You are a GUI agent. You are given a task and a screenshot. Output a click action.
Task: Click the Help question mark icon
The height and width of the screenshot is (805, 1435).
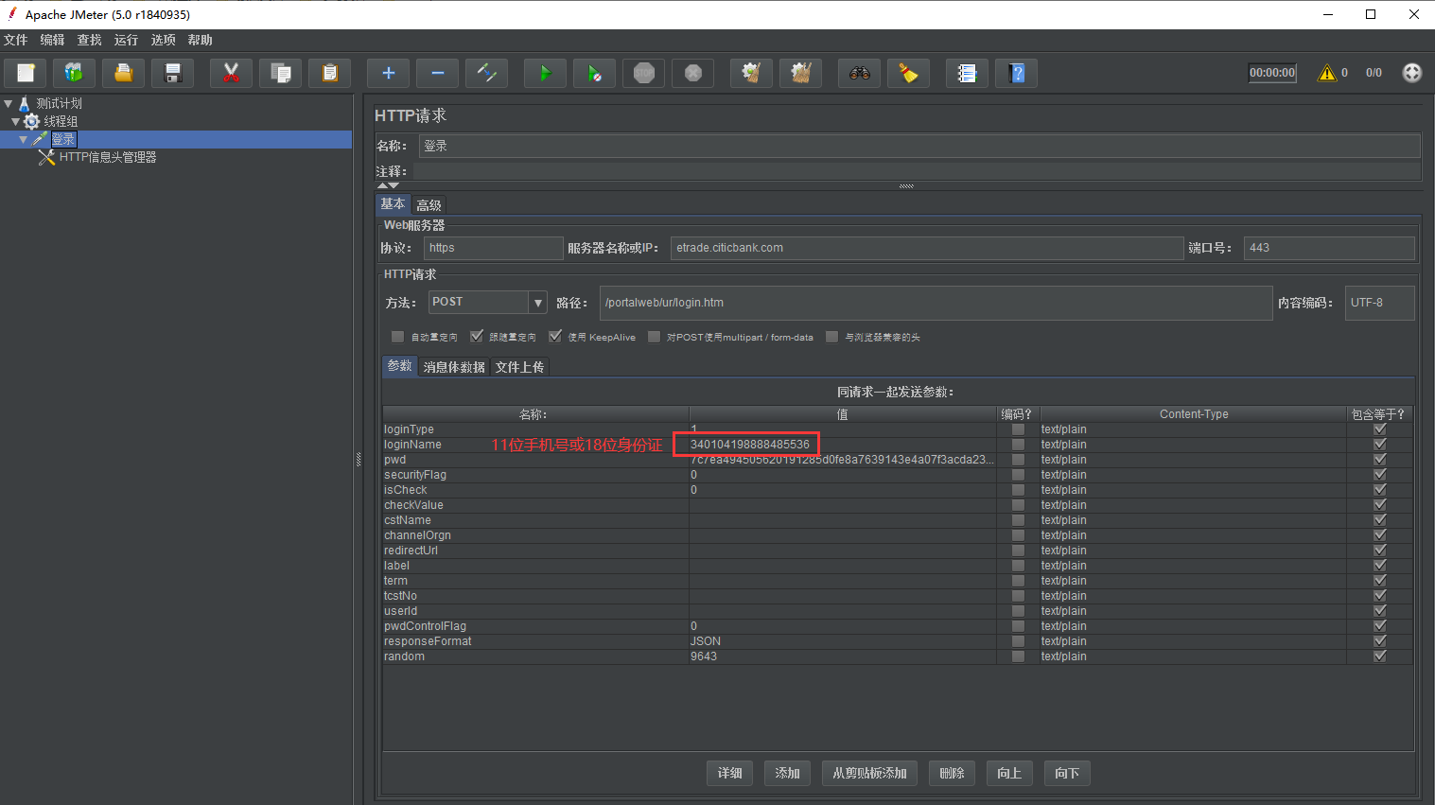1017,73
